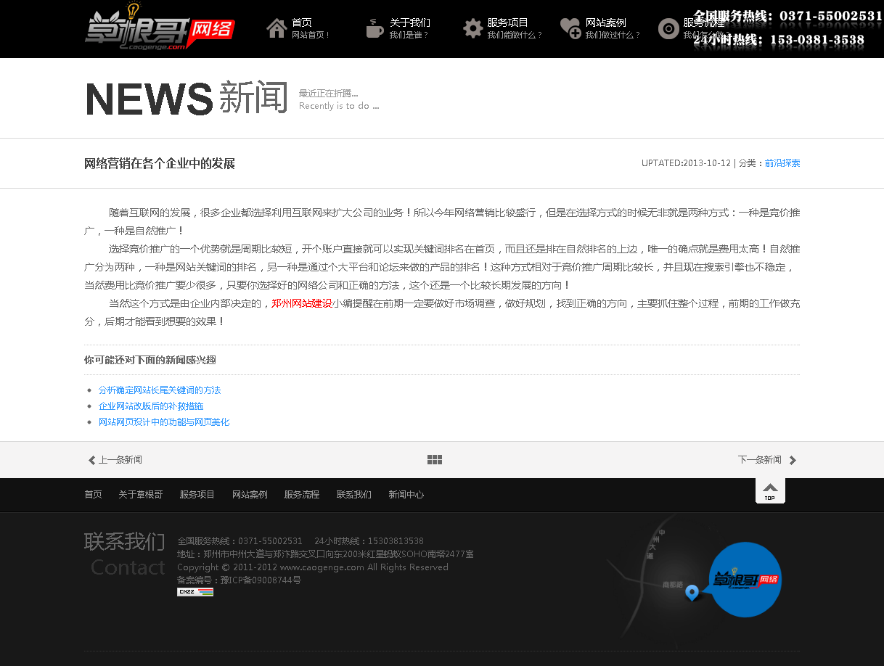Go to previous news with left chevron
The image size is (884, 666).
[x=92, y=460]
